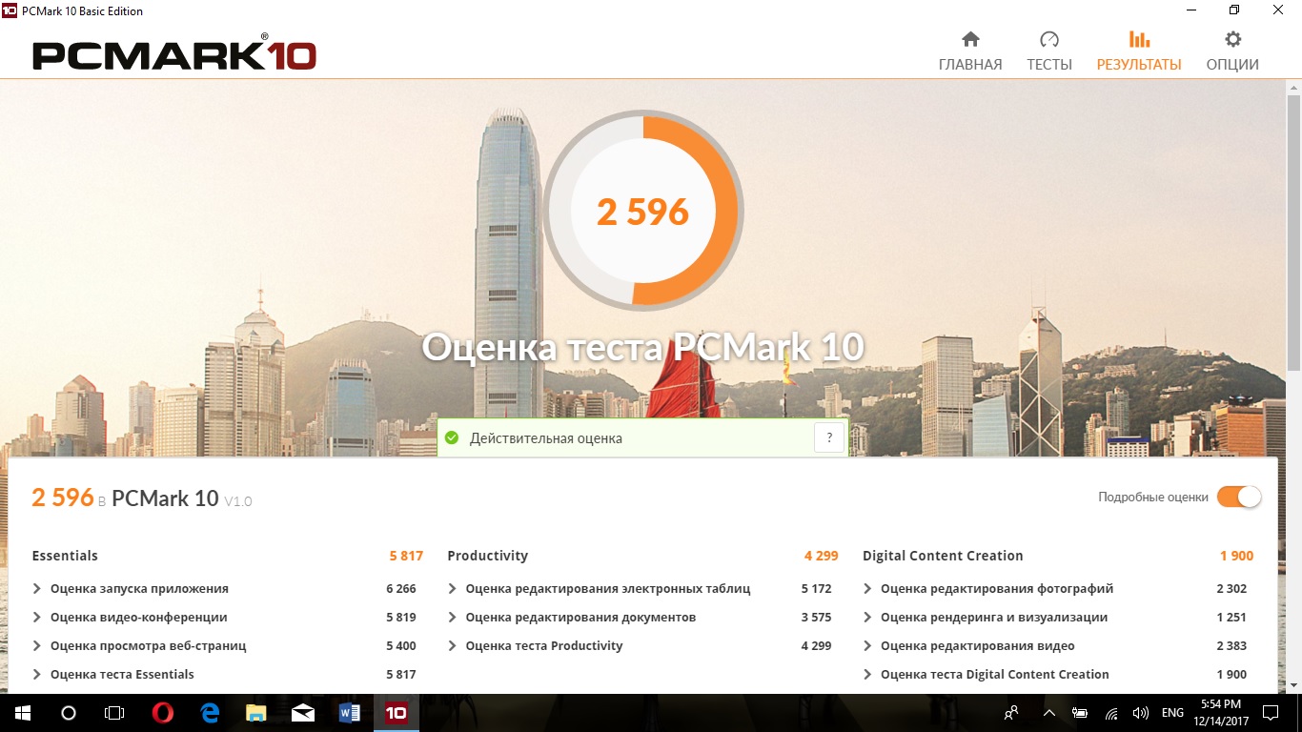This screenshot has height=732, width=1302.
Task: Expand Оценка редактирования видео row
Action: click(x=1055, y=645)
